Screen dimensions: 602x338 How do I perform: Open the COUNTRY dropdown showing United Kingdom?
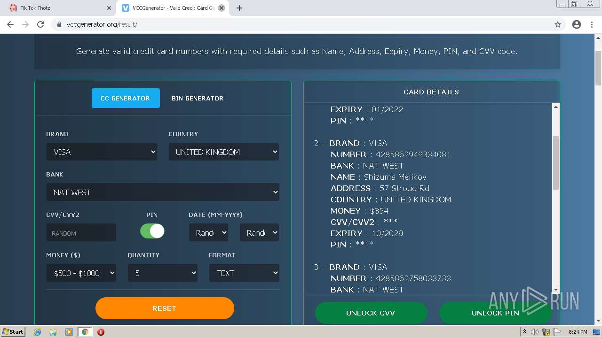[224, 152]
